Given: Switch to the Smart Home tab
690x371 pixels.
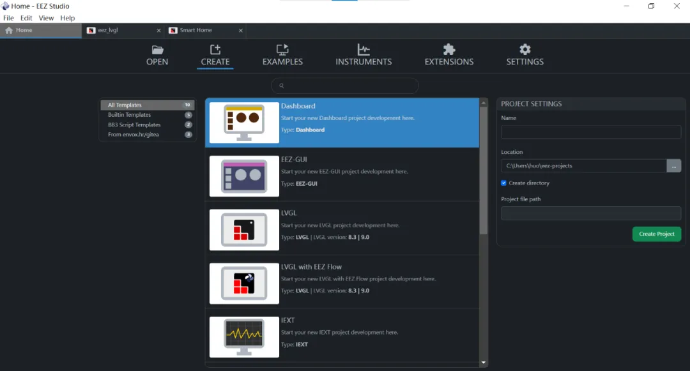Looking at the screenshot, I should [205, 30].
